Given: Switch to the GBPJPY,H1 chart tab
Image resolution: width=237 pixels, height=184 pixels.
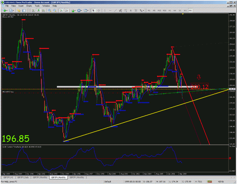Looking at the screenshot, I should tap(8, 177).
